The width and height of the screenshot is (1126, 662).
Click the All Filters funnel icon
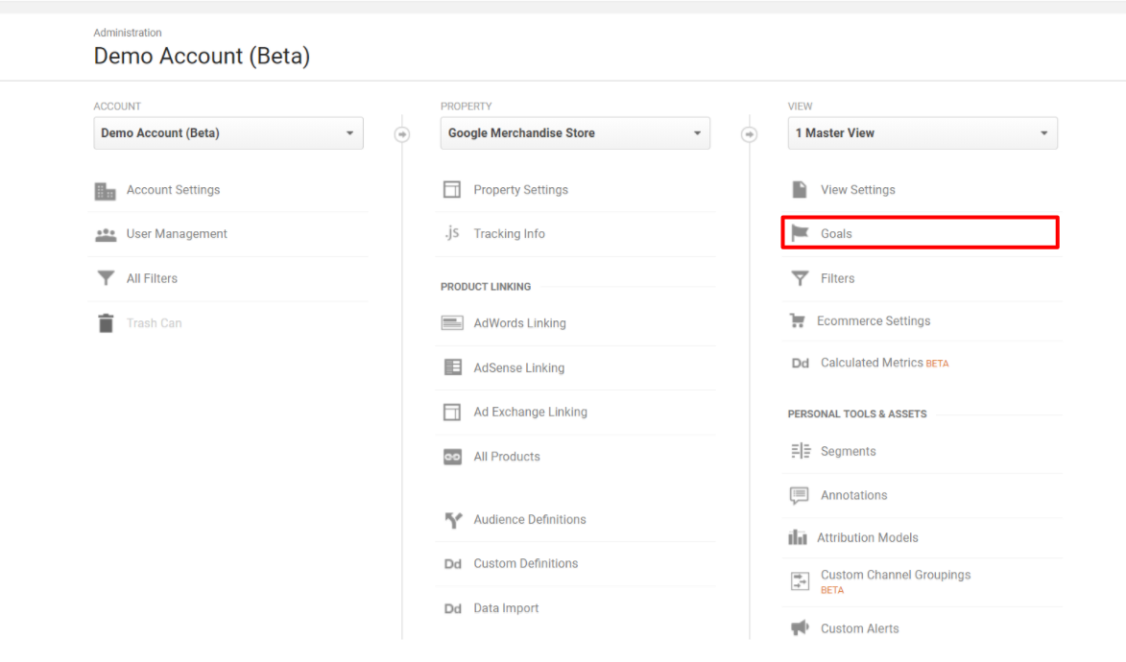coord(106,278)
